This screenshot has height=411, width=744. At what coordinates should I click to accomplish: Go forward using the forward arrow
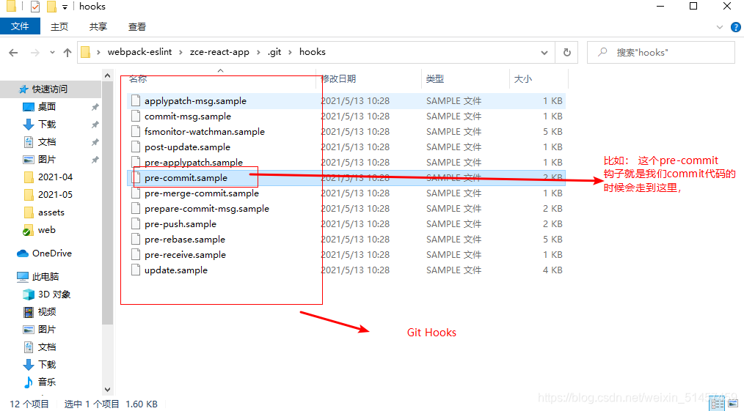tap(35, 53)
